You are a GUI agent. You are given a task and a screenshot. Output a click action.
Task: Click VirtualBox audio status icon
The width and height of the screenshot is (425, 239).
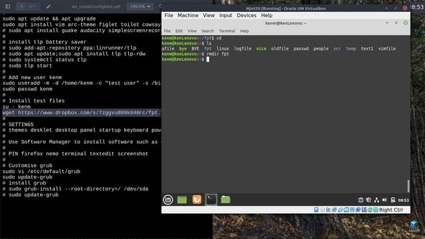328,210
